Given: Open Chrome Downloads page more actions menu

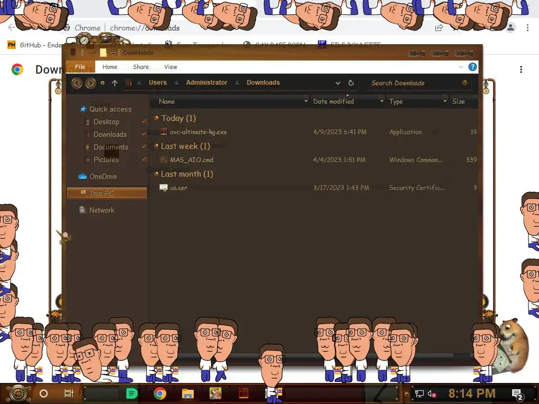Looking at the screenshot, I should pyautogui.click(x=521, y=69).
